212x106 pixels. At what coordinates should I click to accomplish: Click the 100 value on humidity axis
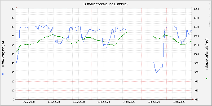[x=12, y=9]
